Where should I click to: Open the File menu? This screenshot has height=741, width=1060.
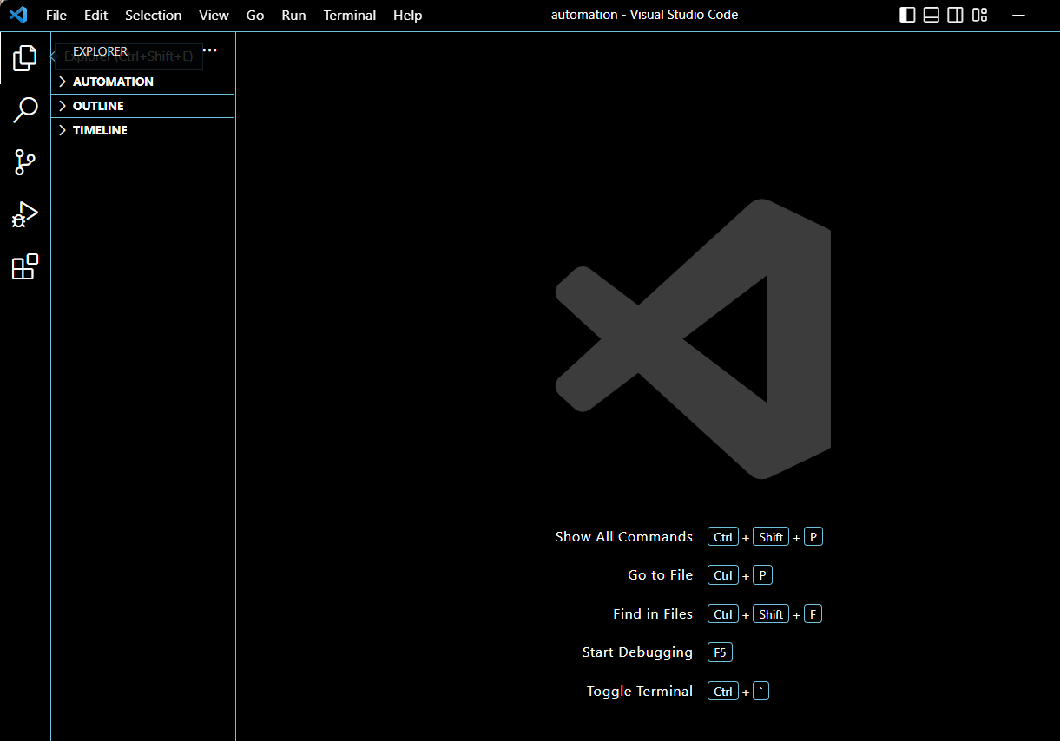pyautogui.click(x=56, y=15)
